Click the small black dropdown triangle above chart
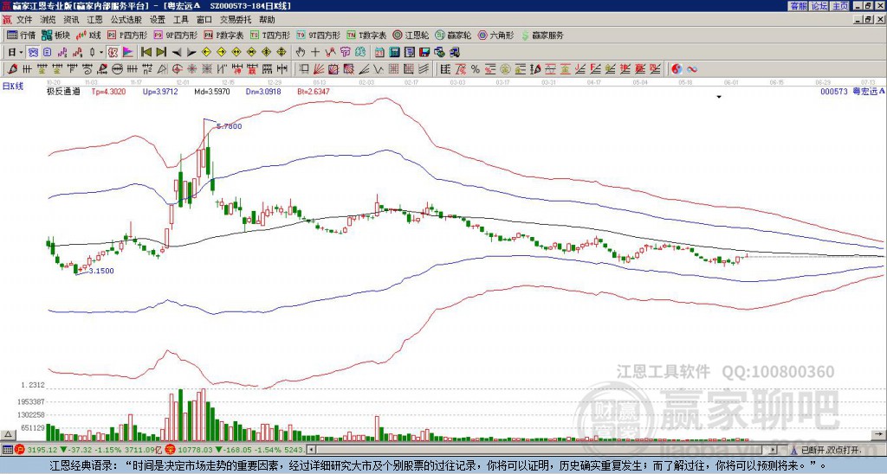Screen dimensions: 887x474 coord(719,97)
